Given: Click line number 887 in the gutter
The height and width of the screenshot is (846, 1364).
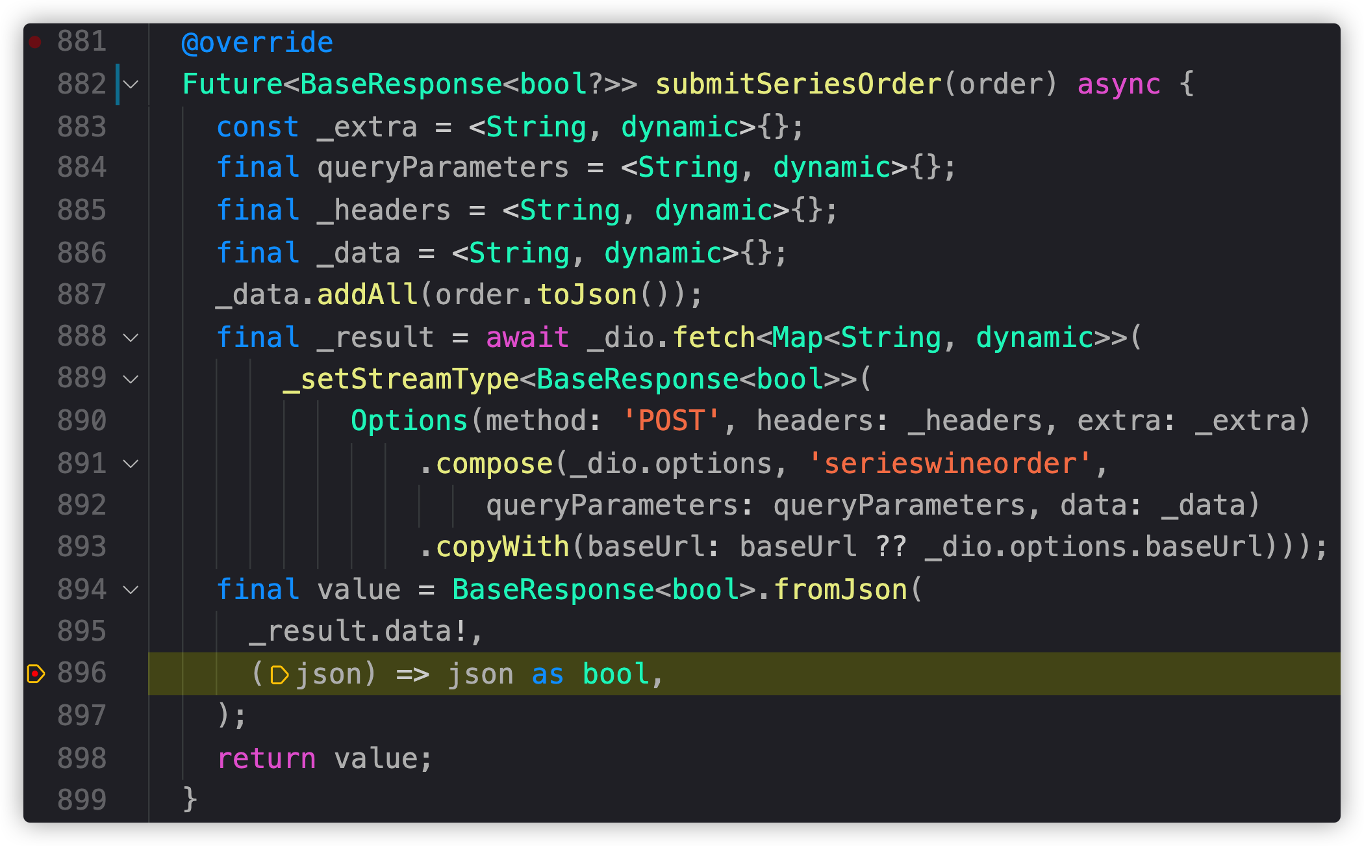Looking at the screenshot, I should click(81, 294).
